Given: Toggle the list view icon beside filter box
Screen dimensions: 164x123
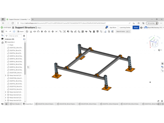Looking at the screenshot, I should [x=24, y=36].
